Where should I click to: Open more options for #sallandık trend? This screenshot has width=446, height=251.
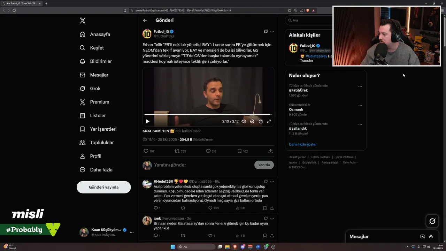[360, 124]
